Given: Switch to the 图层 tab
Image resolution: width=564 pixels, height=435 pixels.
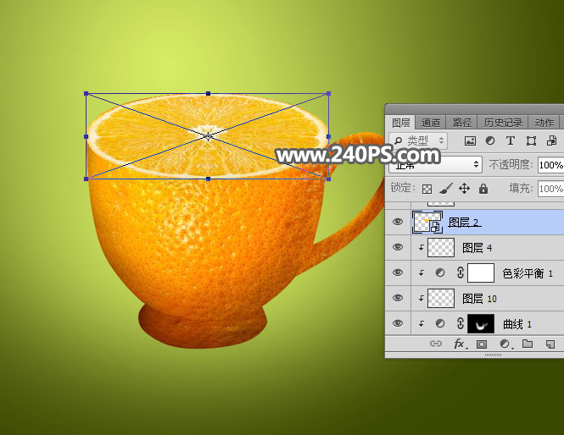Looking at the screenshot, I should (x=400, y=123).
